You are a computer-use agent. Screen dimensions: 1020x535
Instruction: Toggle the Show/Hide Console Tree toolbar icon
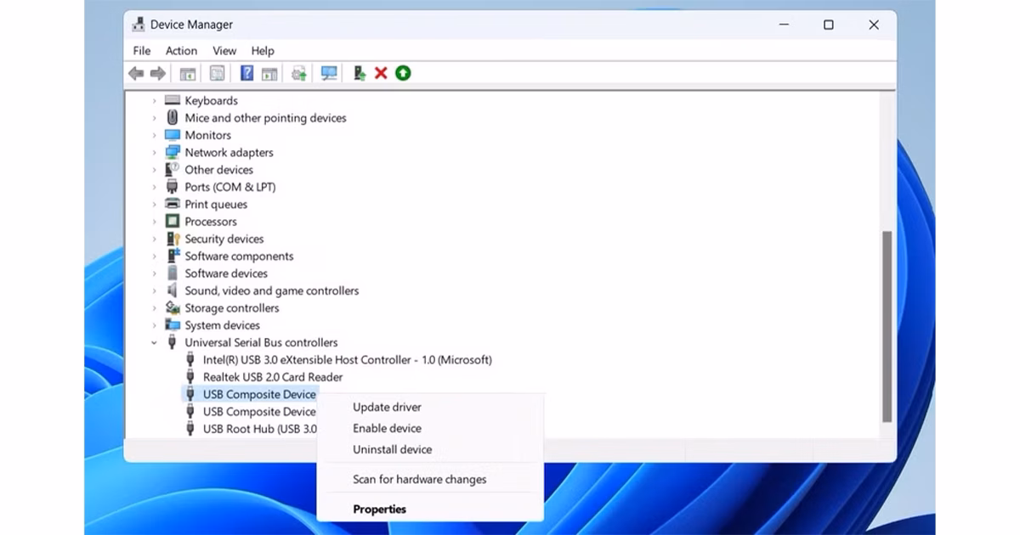188,74
